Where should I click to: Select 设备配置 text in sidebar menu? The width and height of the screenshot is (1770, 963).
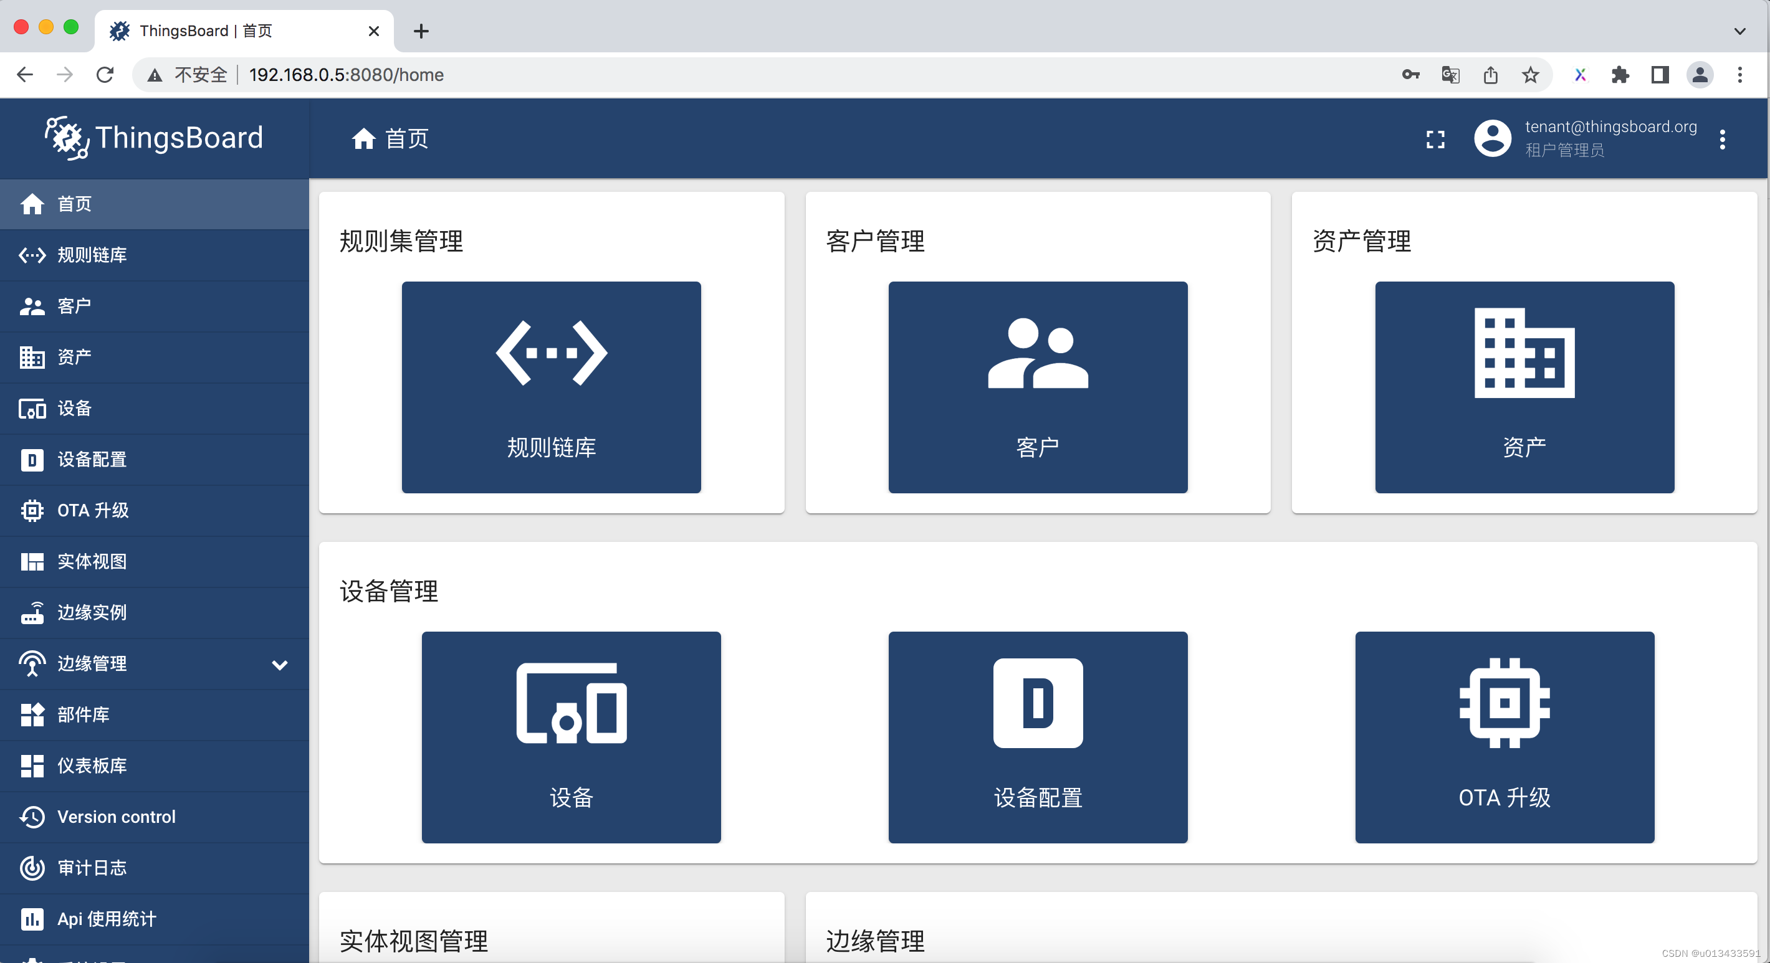92,460
